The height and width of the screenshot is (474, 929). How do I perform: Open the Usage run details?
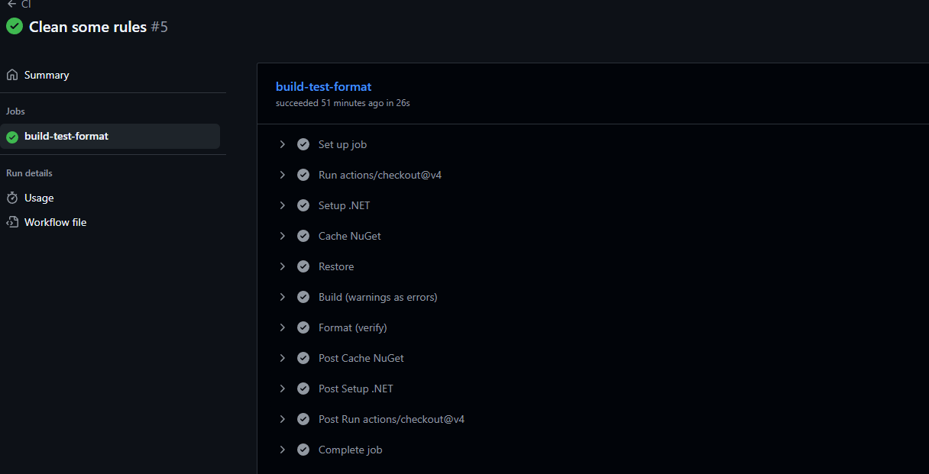coord(39,198)
